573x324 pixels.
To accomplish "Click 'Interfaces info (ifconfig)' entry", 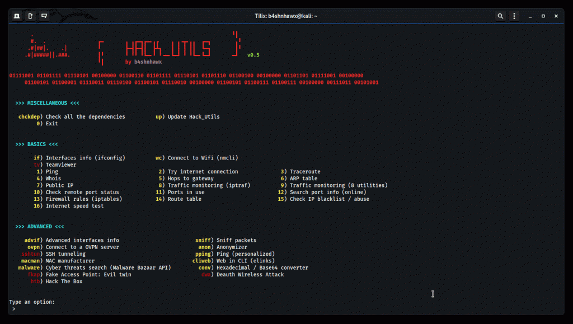I will click(85, 158).
